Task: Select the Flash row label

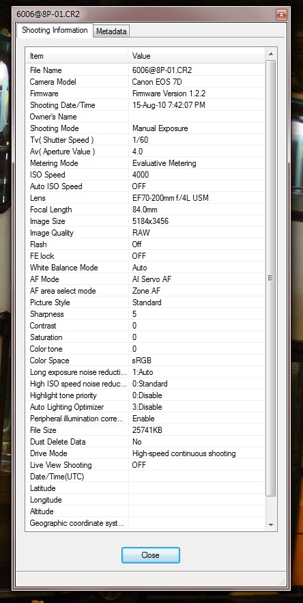Action: pos(38,244)
